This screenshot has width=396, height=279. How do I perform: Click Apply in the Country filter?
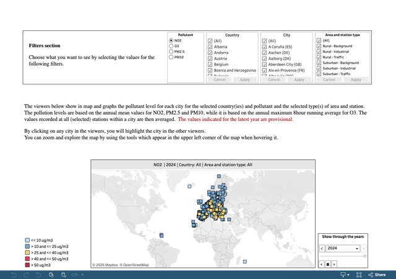pos(245,79)
